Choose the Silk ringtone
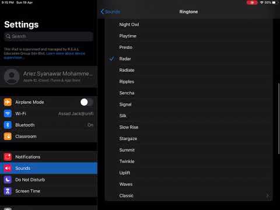 (x=188, y=116)
